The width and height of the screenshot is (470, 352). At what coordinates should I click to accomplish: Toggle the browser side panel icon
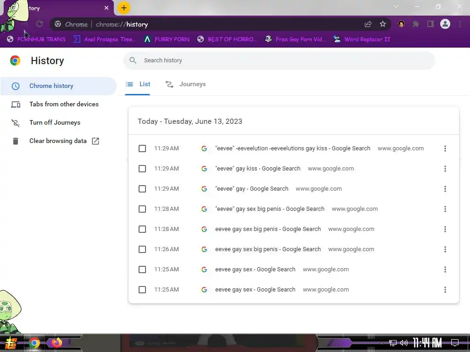click(431, 24)
